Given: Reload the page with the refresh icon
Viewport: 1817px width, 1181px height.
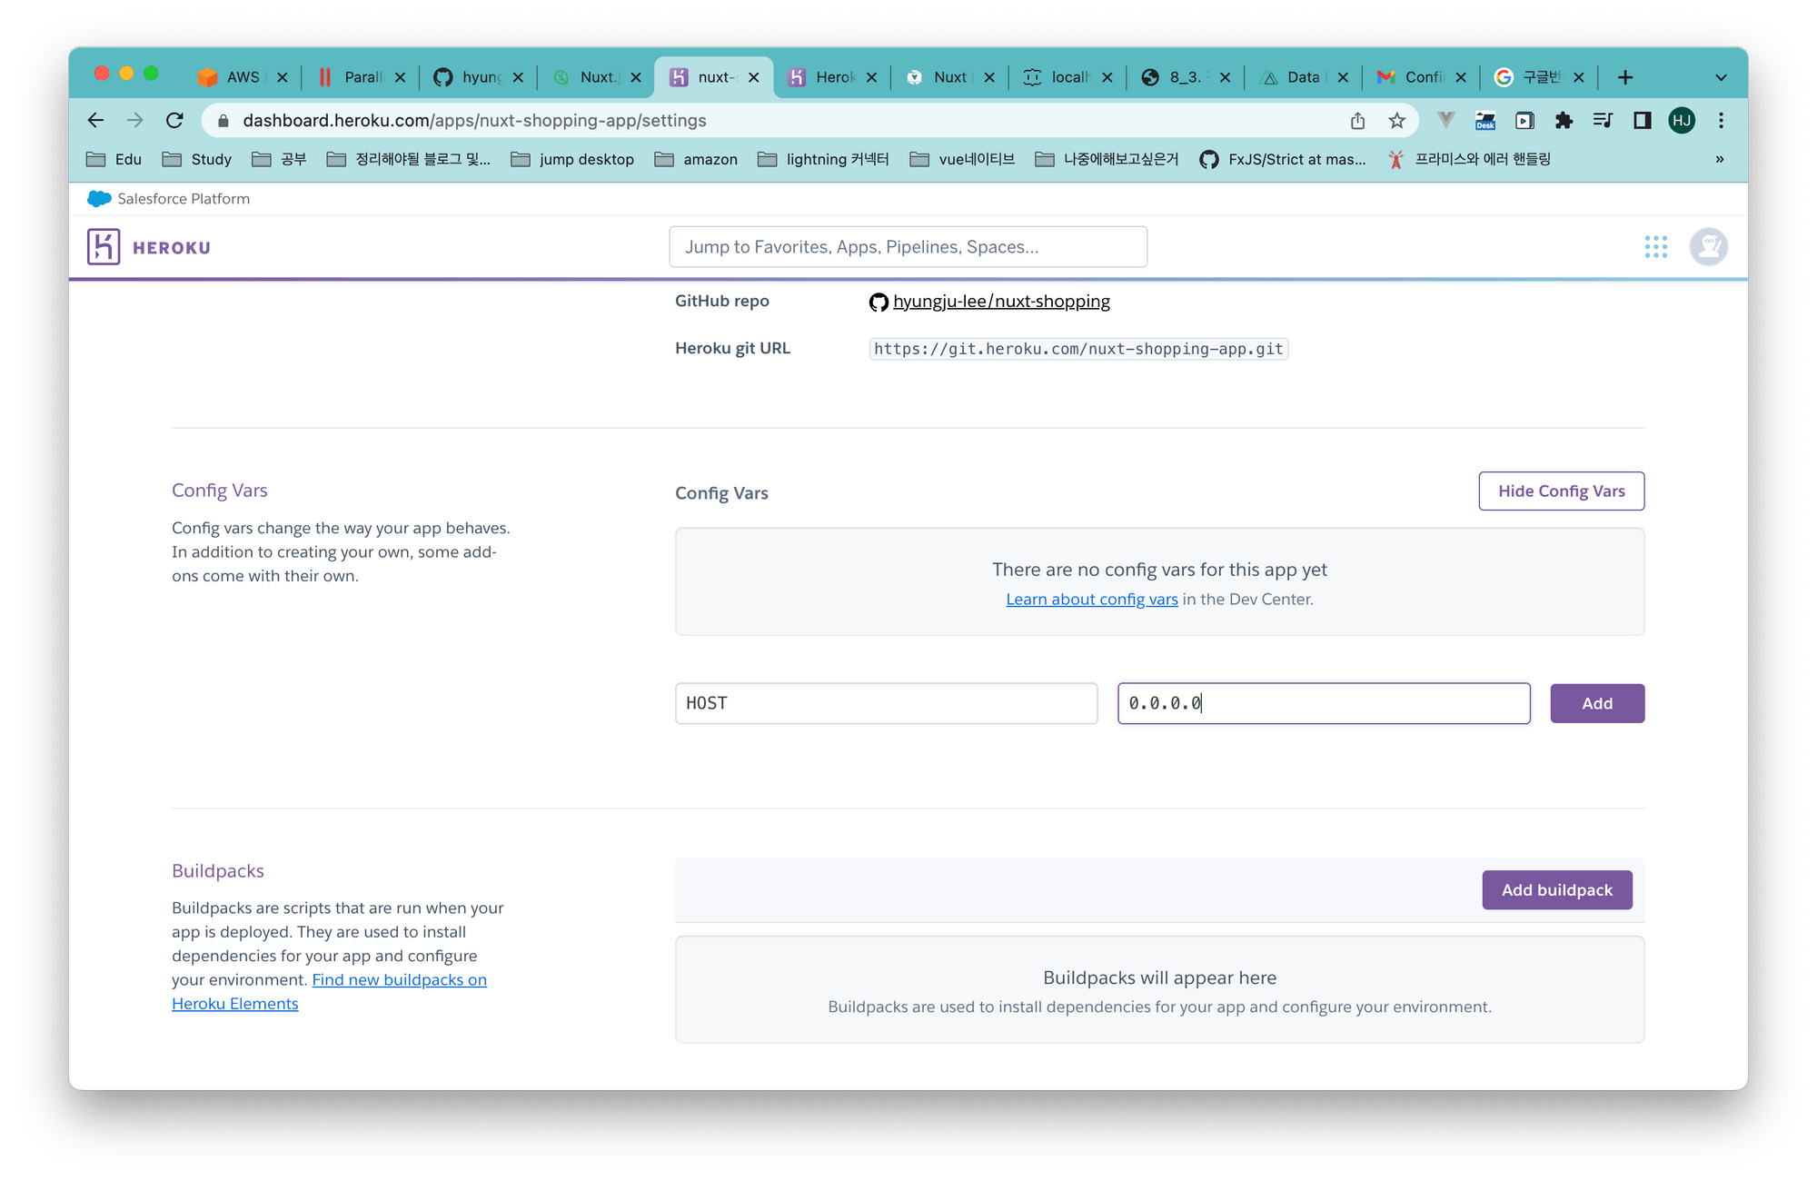Looking at the screenshot, I should (x=174, y=121).
